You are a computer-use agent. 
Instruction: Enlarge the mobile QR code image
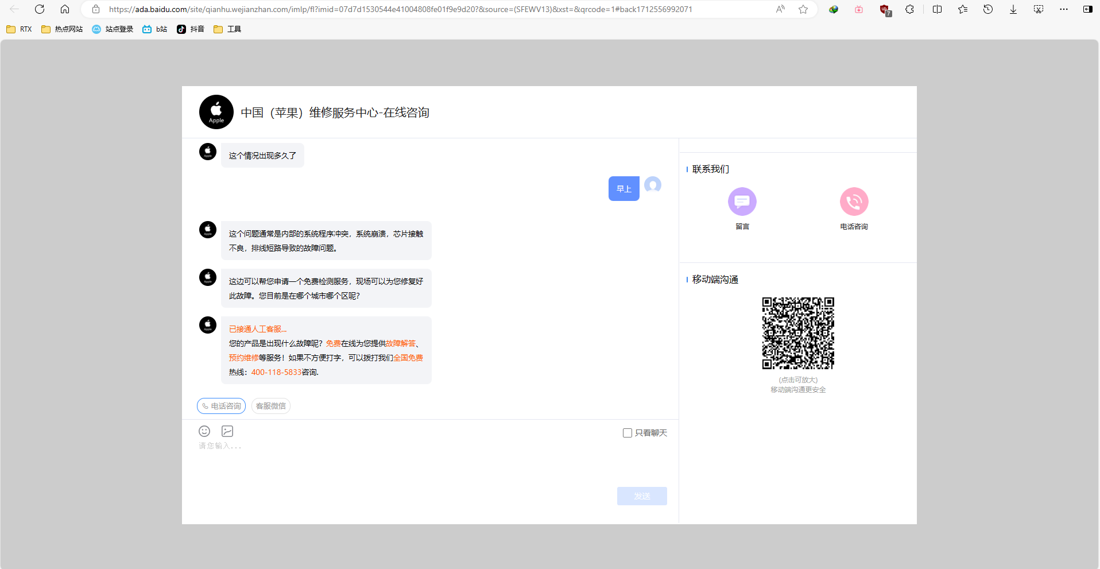point(798,333)
